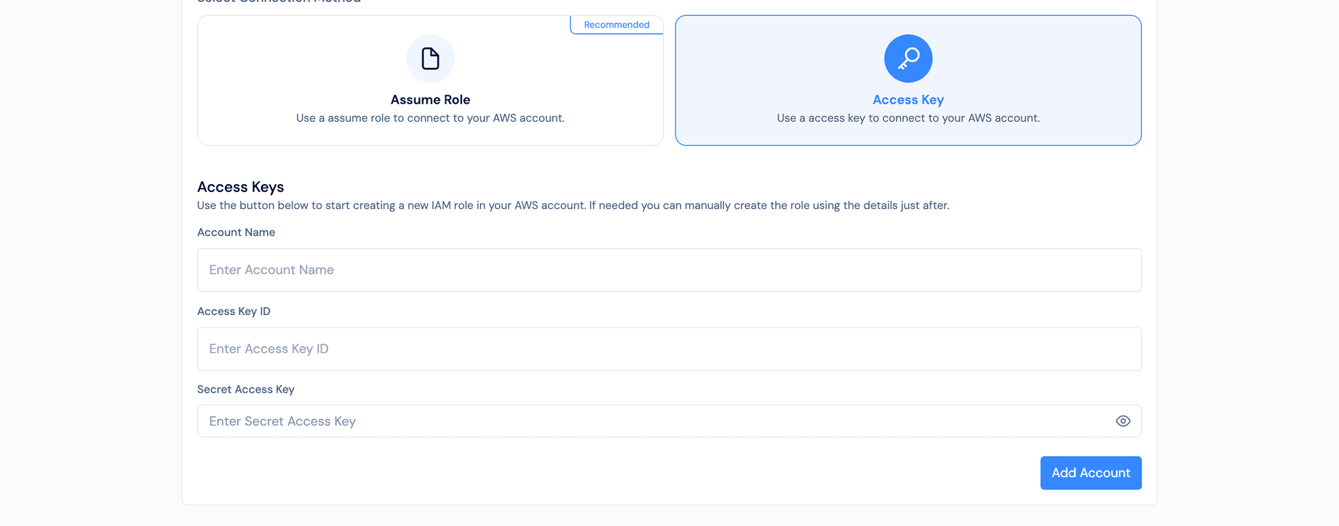Click the Access Key card description text

[x=908, y=118]
